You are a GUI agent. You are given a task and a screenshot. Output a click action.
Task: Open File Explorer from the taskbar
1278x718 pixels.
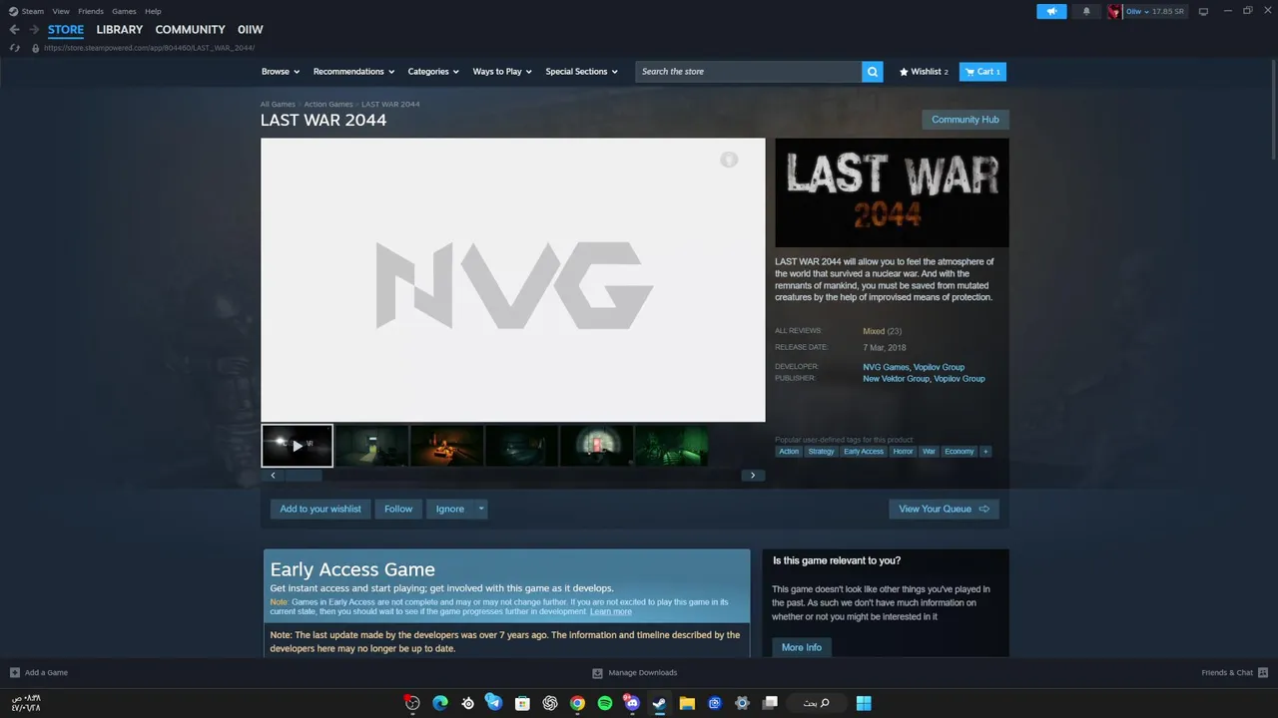pyautogui.click(x=687, y=703)
